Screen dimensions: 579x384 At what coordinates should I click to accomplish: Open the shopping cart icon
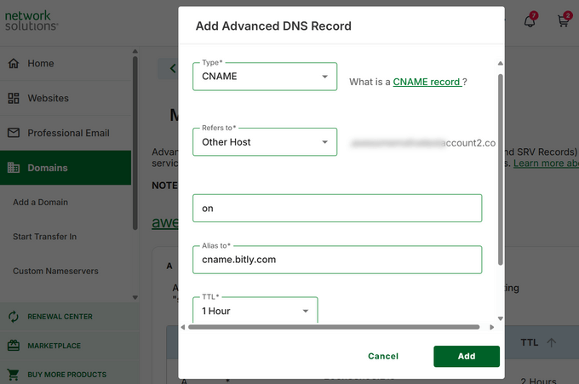563,21
